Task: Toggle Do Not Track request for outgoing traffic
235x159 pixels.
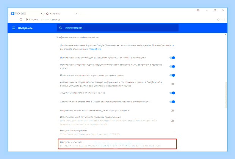Action: [x=173, y=110]
